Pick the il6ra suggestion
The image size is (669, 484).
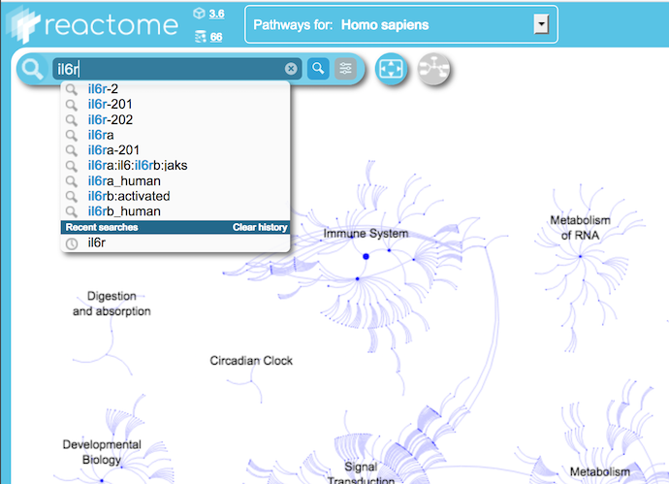click(100, 135)
